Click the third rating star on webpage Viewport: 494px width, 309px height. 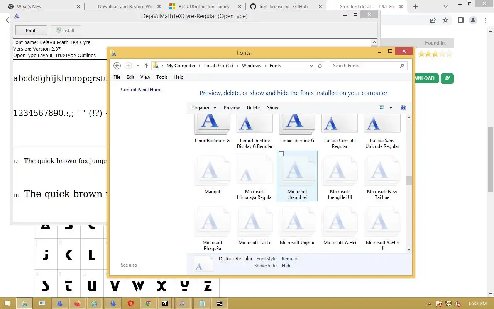435,54
